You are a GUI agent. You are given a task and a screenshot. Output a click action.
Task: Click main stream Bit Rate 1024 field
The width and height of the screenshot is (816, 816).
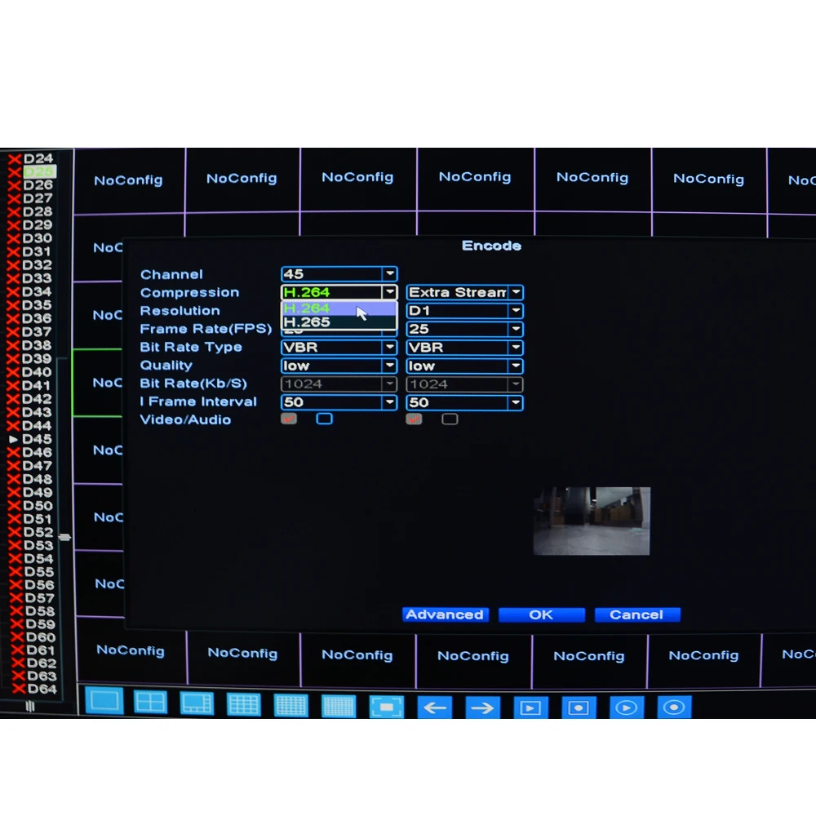pyautogui.click(x=339, y=384)
